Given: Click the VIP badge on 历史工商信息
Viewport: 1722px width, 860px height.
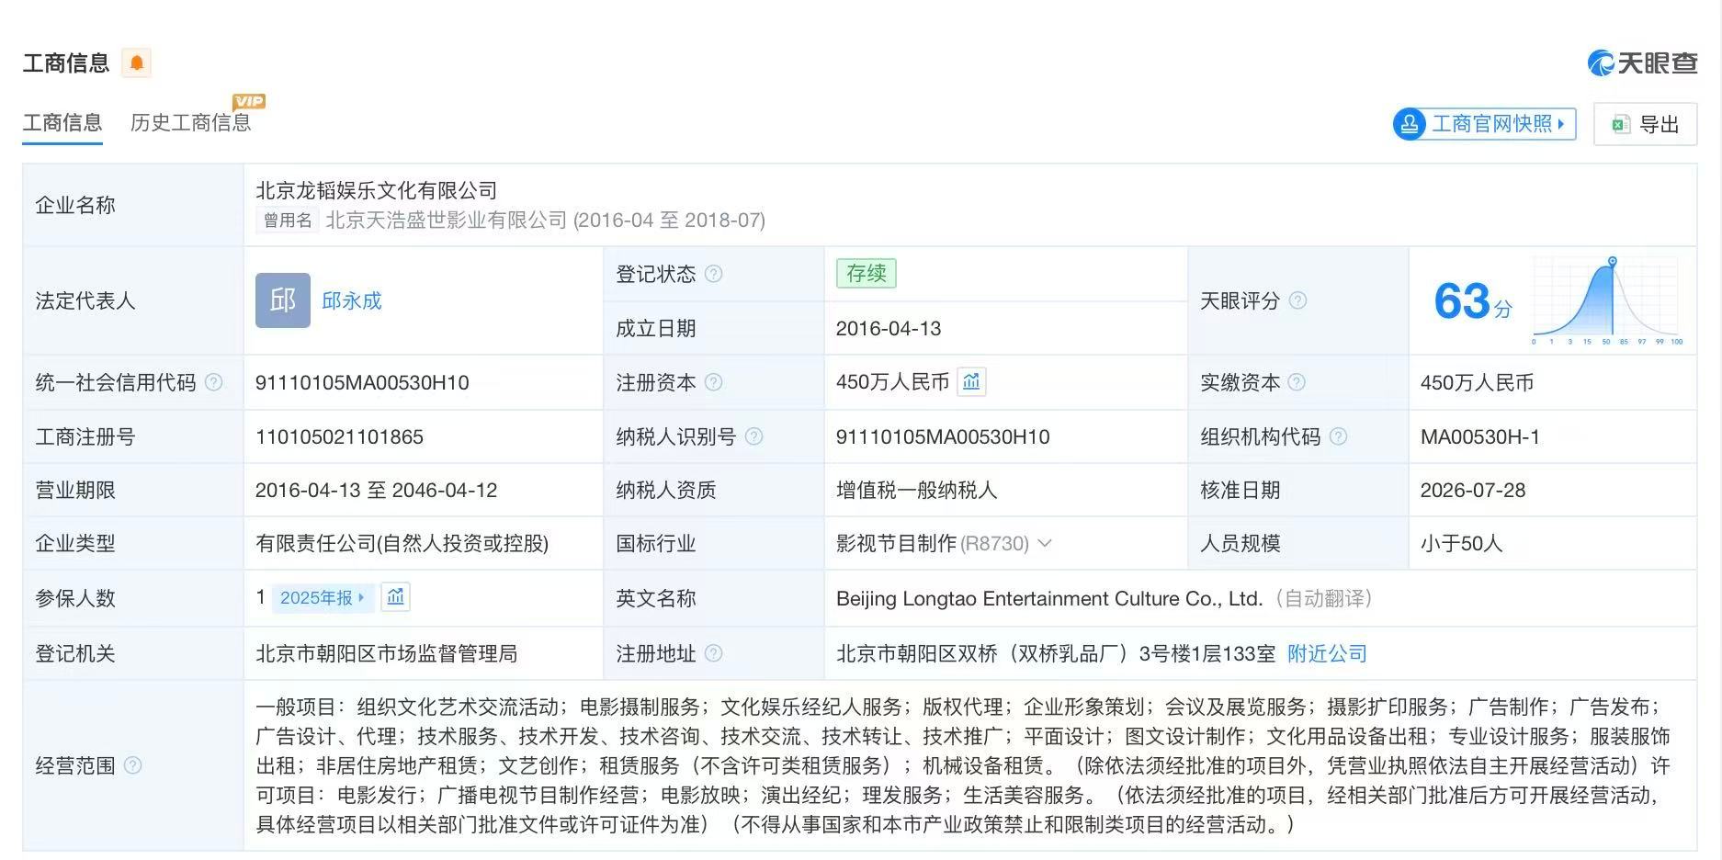Looking at the screenshot, I should (x=249, y=101).
